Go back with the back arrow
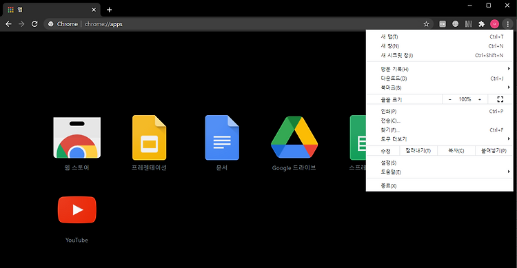Image resolution: width=517 pixels, height=268 pixels. pos(8,24)
